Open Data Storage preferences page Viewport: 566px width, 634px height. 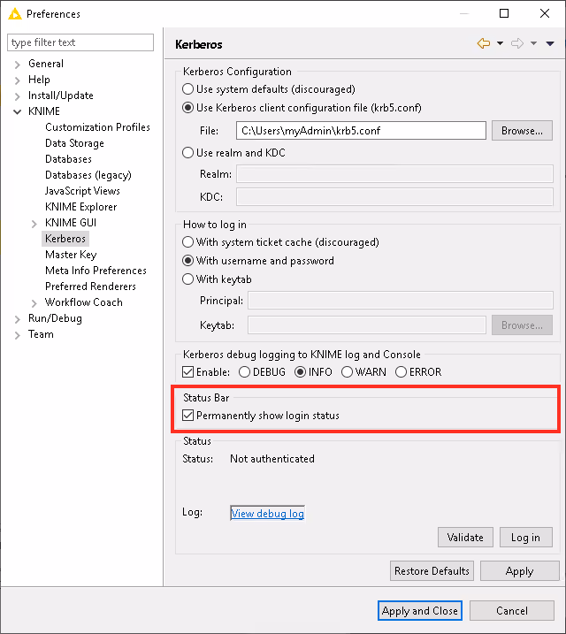point(74,143)
